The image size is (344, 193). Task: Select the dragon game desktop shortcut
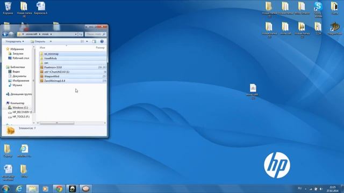(334, 28)
